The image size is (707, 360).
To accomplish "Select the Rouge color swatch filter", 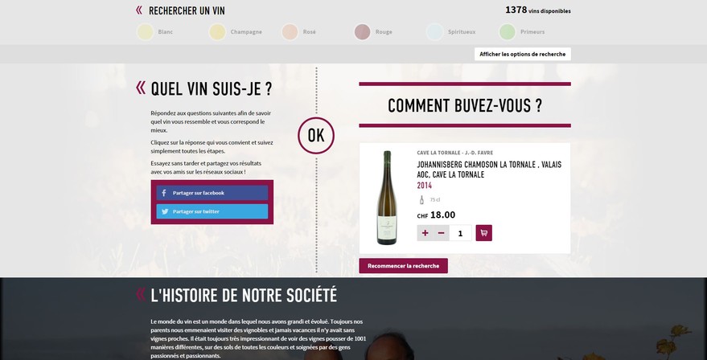I will pos(362,32).
